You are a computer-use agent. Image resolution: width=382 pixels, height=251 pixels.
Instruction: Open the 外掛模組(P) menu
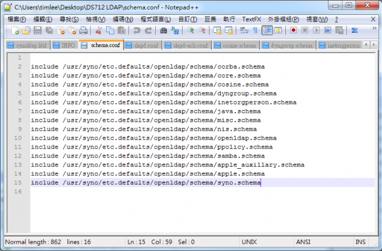pyautogui.click(x=284, y=19)
